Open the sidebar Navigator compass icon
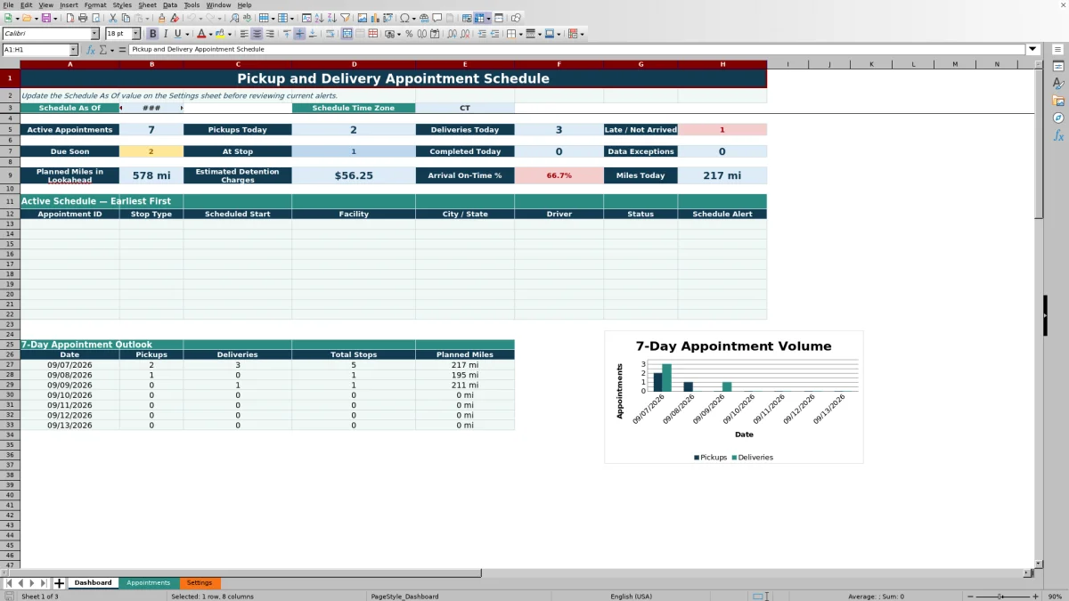The height and width of the screenshot is (601, 1069). point(1058,118)
